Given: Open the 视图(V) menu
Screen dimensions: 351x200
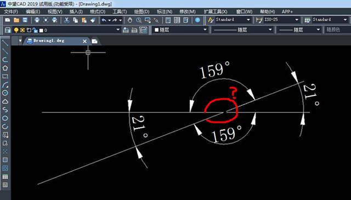Looking at the screenshot, I should coord(55,12).
